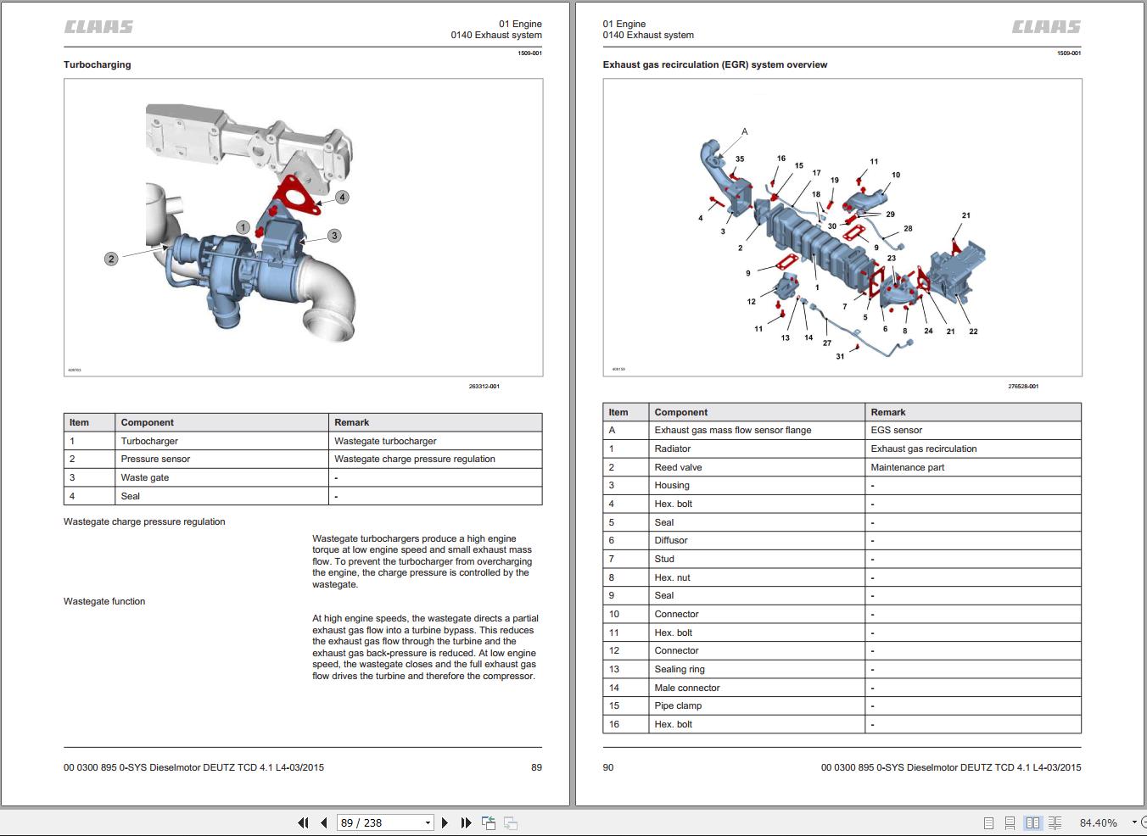The image size is (1147, 836).
Task: Go to the previous page
Action: (x=324, y=822)
